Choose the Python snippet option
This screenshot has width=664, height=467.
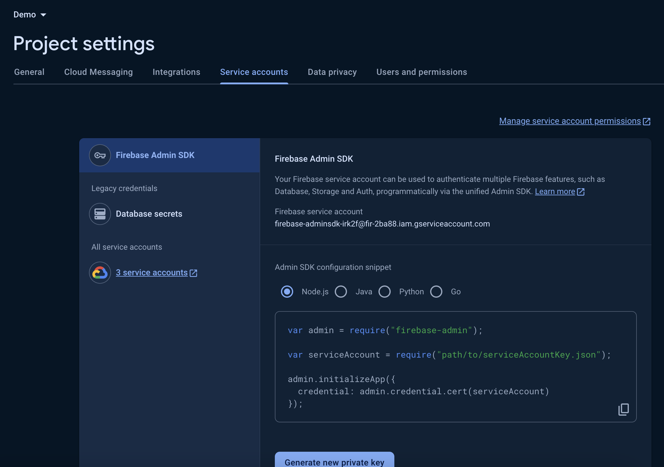385,292
